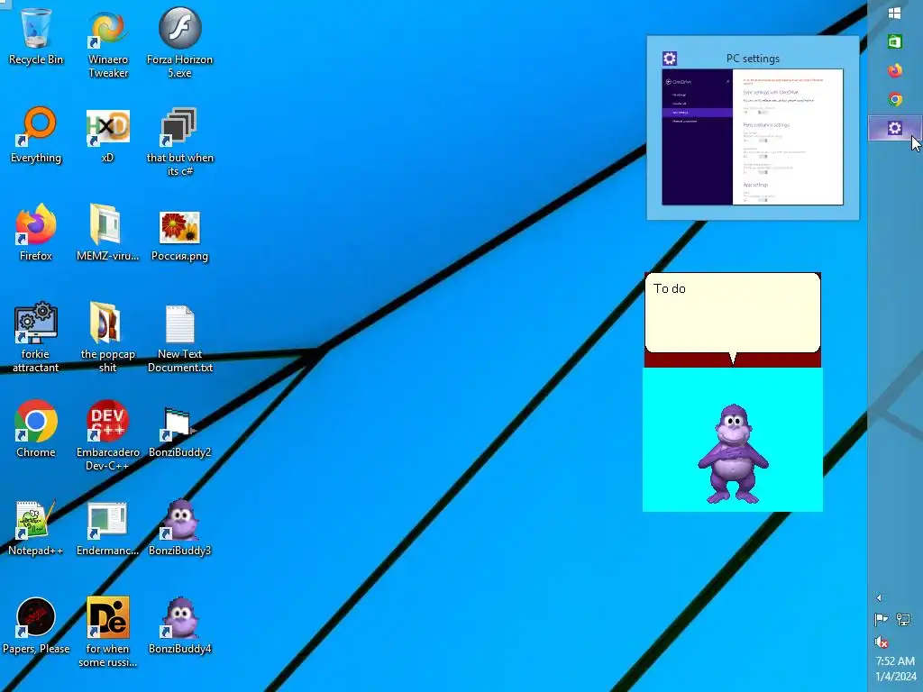Select the Notepad++ desktop shortcut

[36, 528]
